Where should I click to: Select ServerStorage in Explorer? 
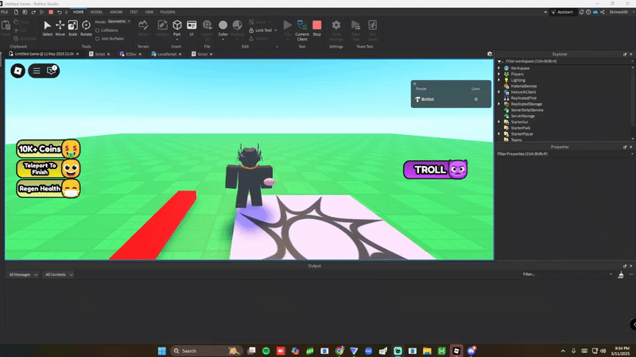point(522,116)
